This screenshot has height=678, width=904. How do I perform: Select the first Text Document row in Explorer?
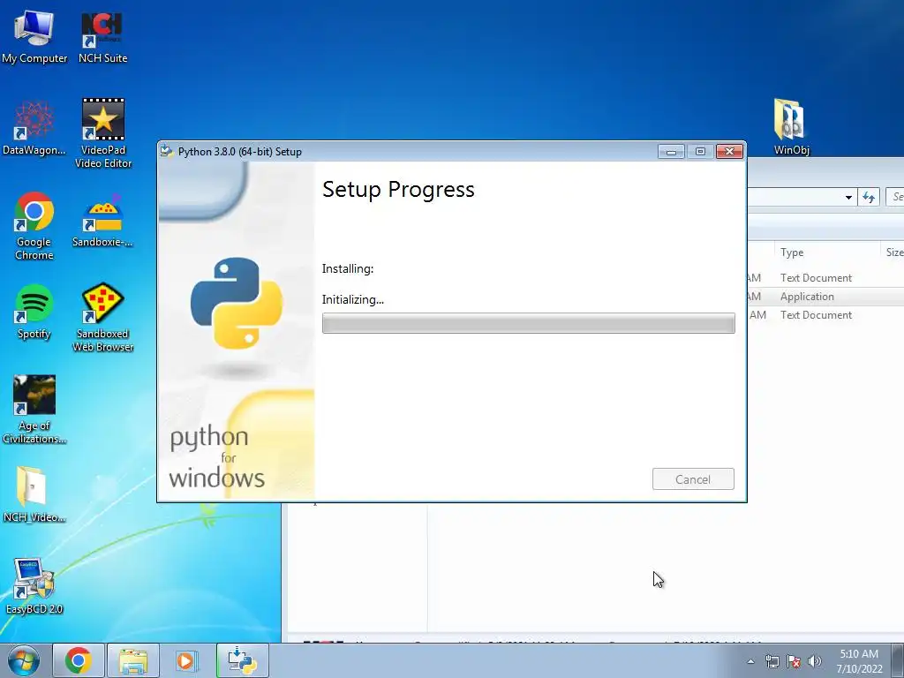(825, 278)
